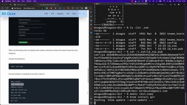Image resolution: width=187 pixels, height=105 pixels.
Task: Click the red square extension icon
Action: click(68, 8)
